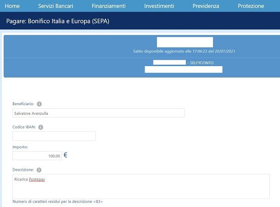Click the Beneficiario field with Salvatore Aranzulla
Screen dimensions: 280x207
98,113
